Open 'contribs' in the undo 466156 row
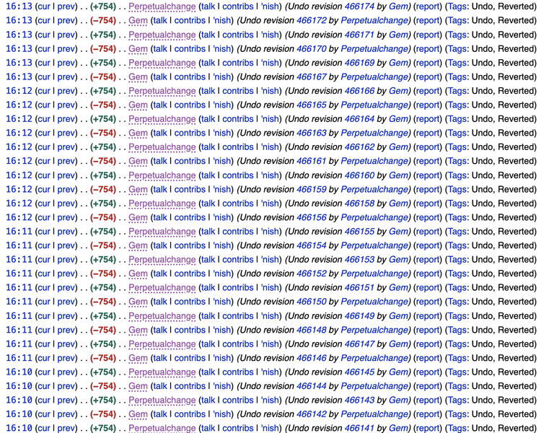 tap(190, 217)
